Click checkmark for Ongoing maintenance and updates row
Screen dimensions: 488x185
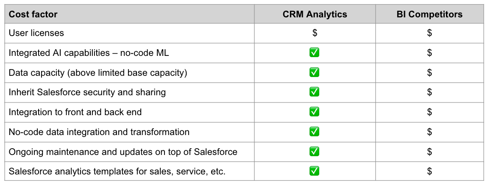point(314,151)
